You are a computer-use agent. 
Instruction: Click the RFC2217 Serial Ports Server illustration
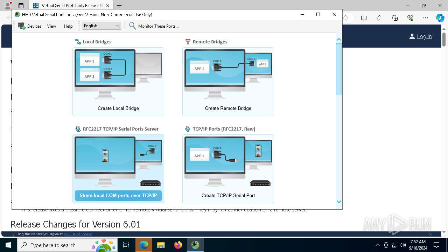click(118, 162)
